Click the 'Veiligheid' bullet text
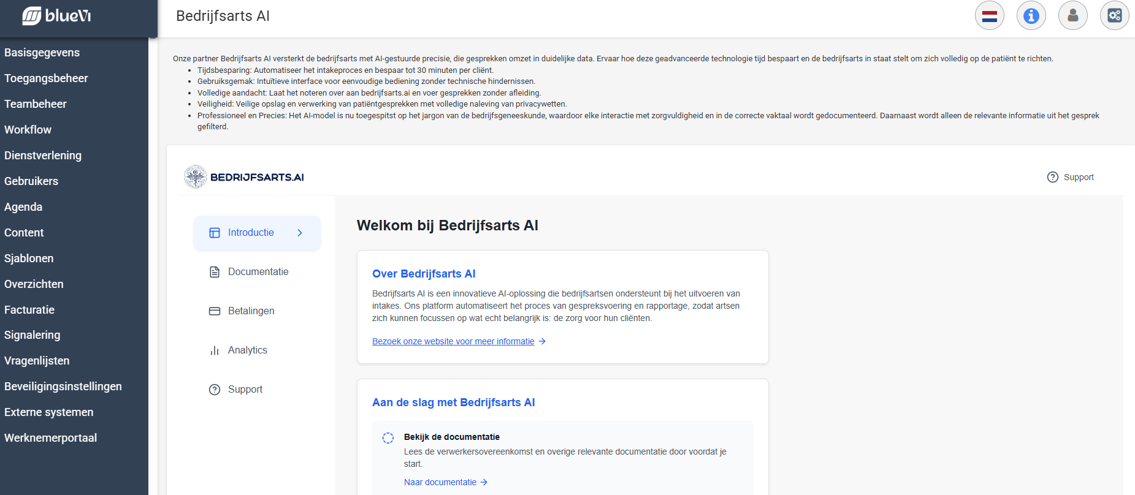 pyautogui.click(x=382, y=104)
